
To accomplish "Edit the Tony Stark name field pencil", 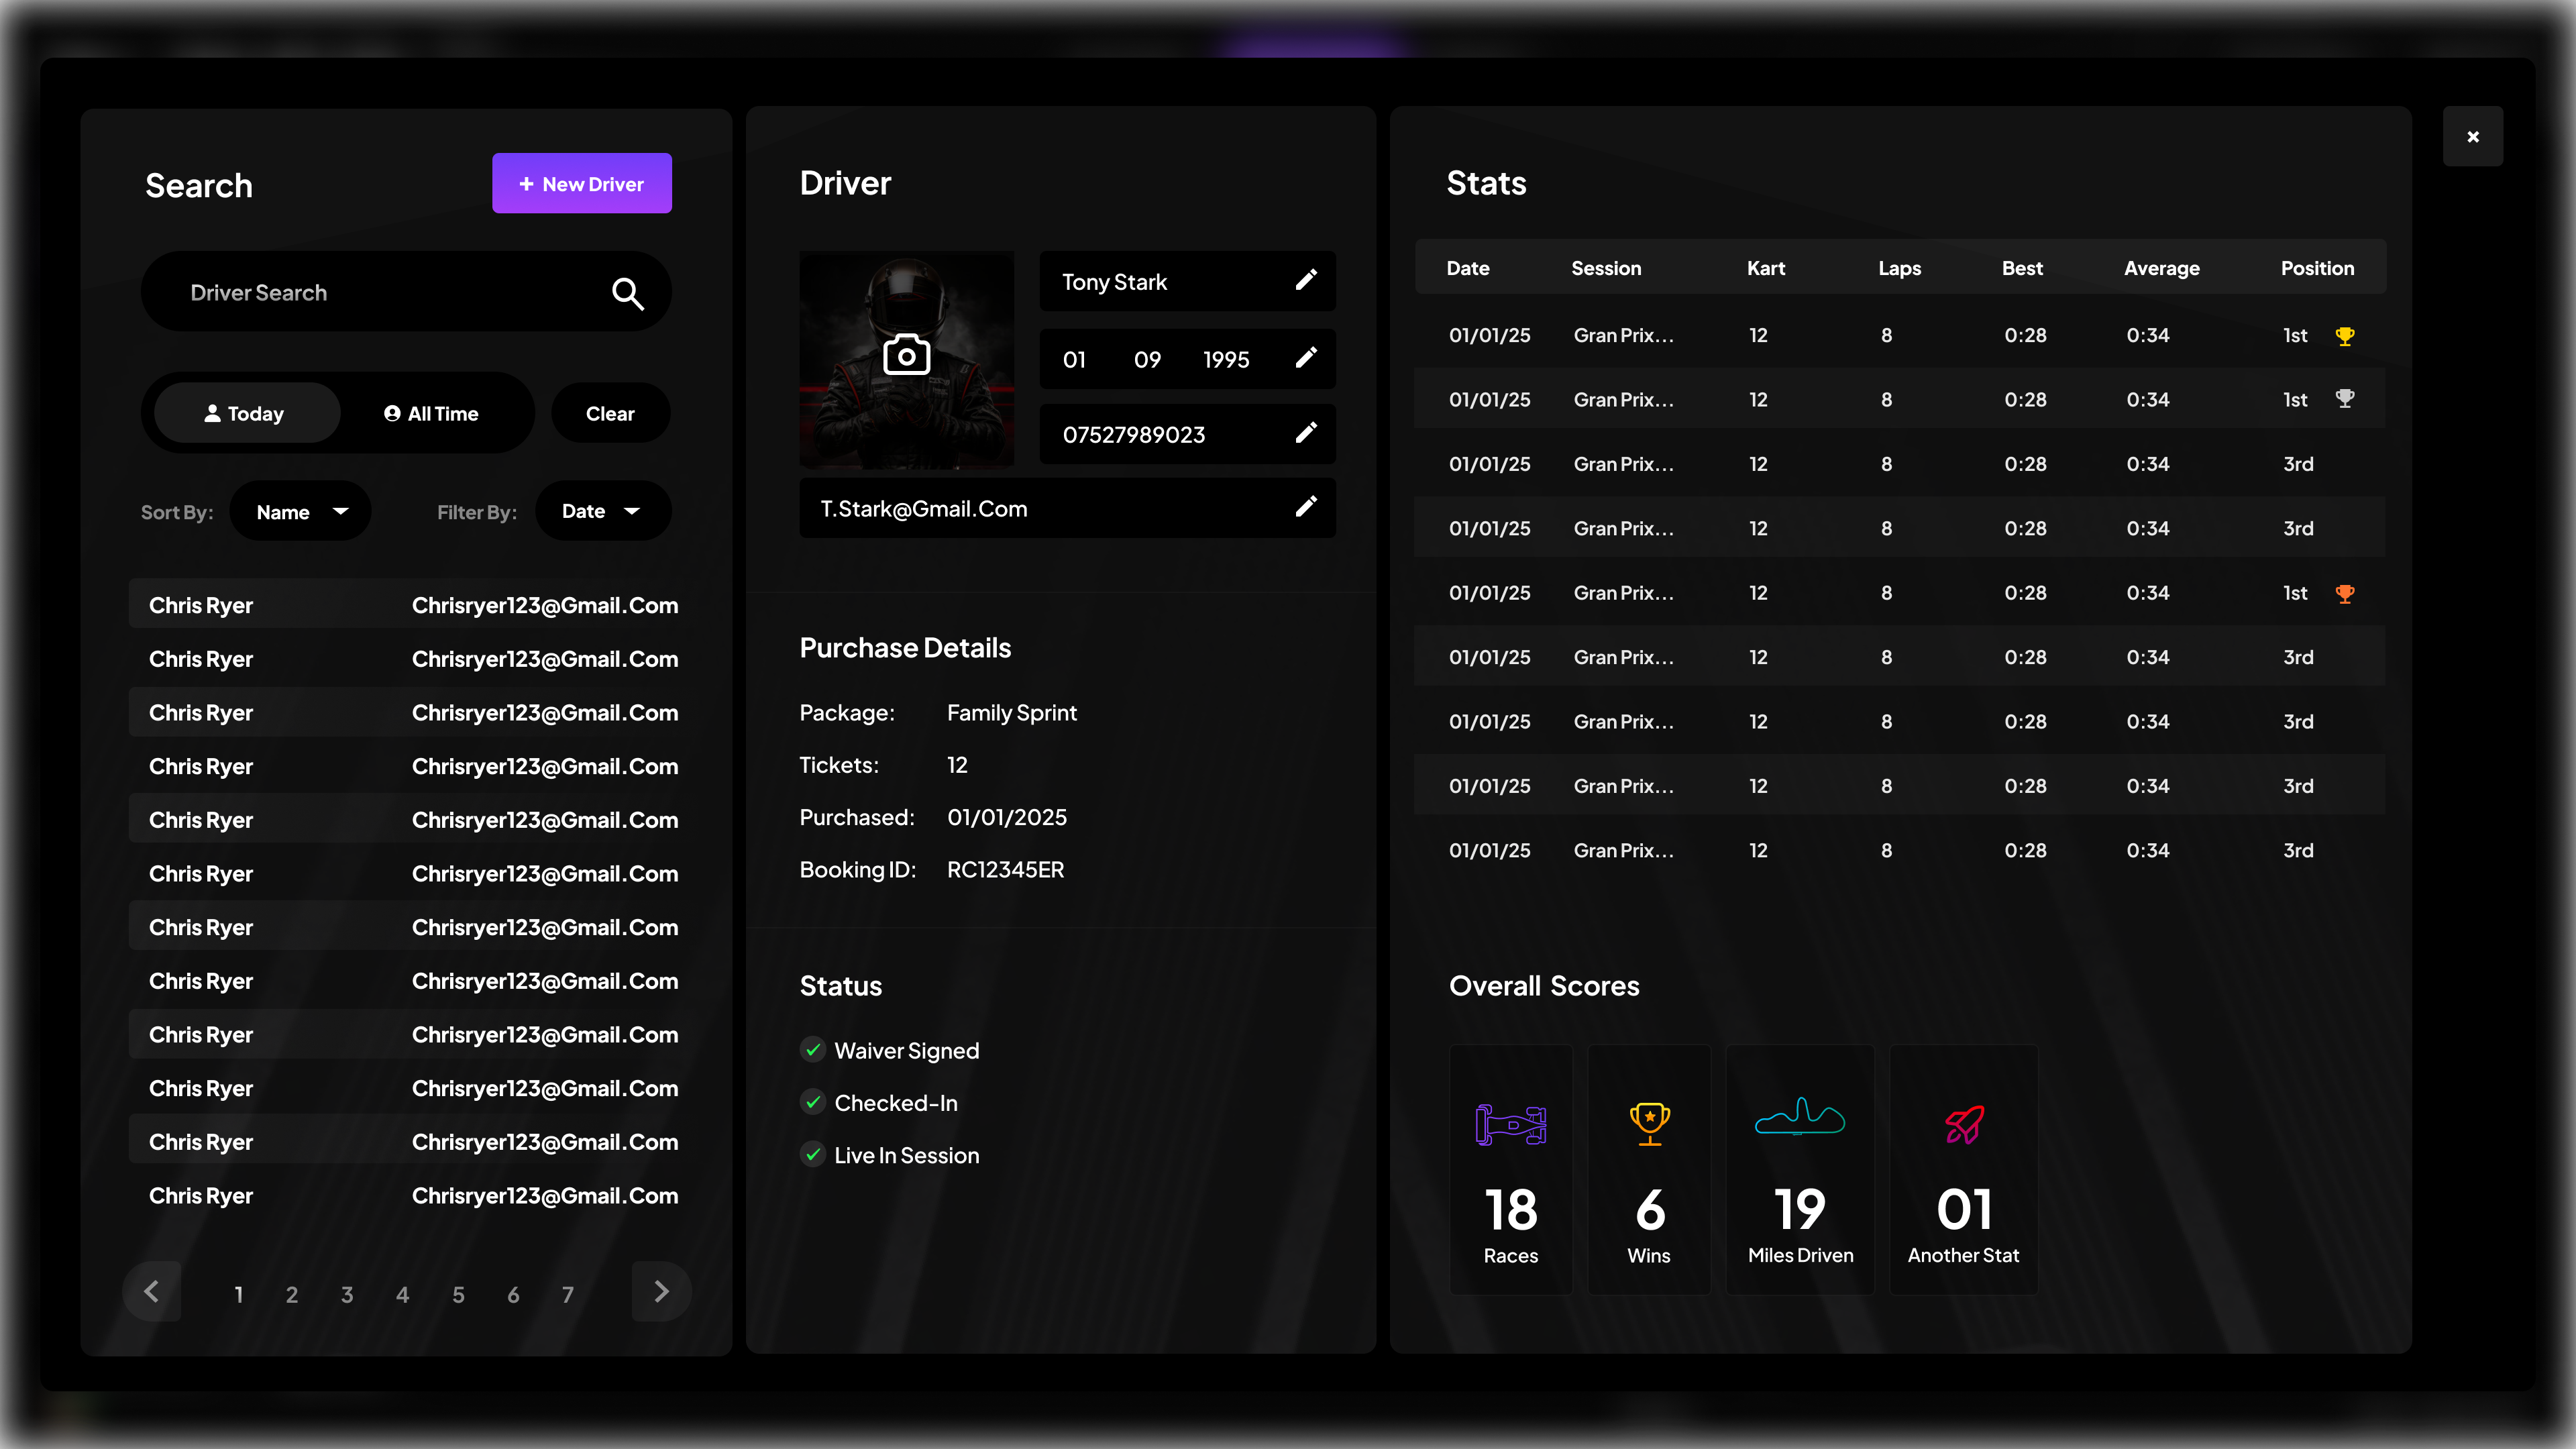I will coord(1306,280).
